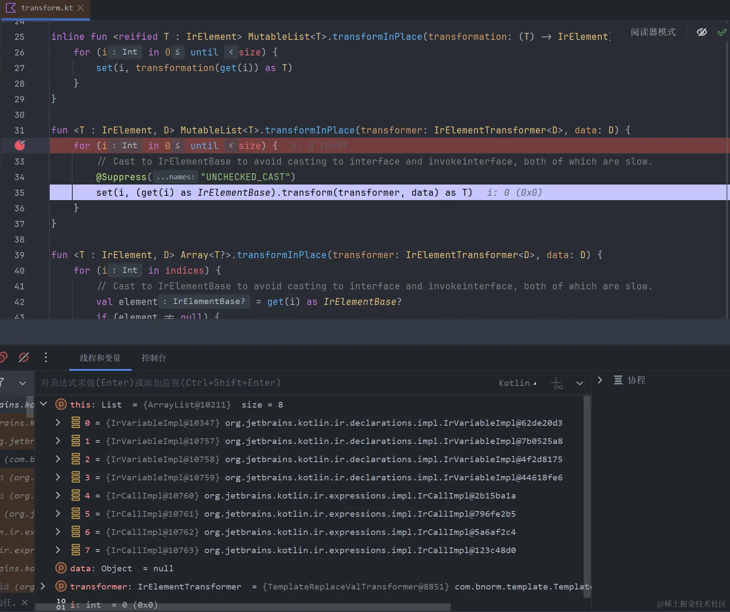The height and width of the screenshot is (612, 730).
Task: Expand the transformer variable node
Action: [43, 586]
